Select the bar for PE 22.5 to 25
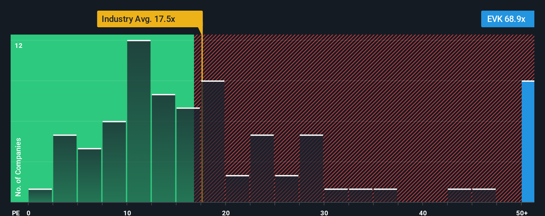This screenshot has height=216, width=545. (x=262, y=168)
